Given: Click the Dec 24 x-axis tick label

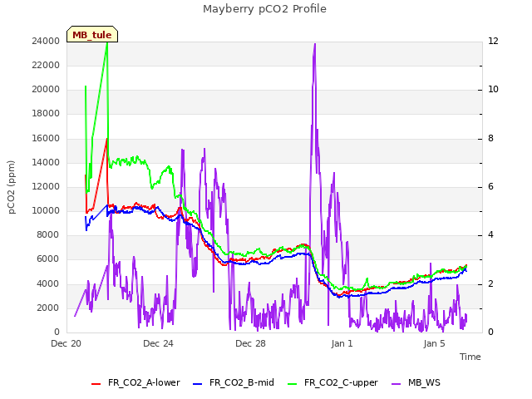Looking at the screenshot, I should pyautogui.click(x=158, y=343).
